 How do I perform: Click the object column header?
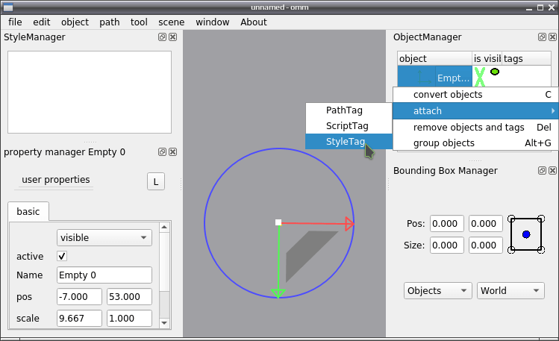pos(434,58)
